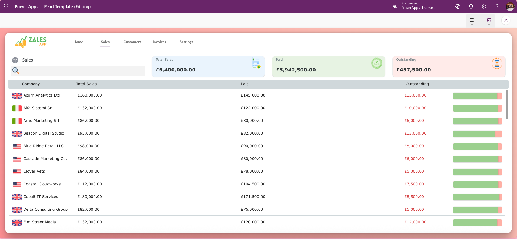Click the Copilot icon in the header
This screenshot has height=239, width=517.
[x=458, y=6]
